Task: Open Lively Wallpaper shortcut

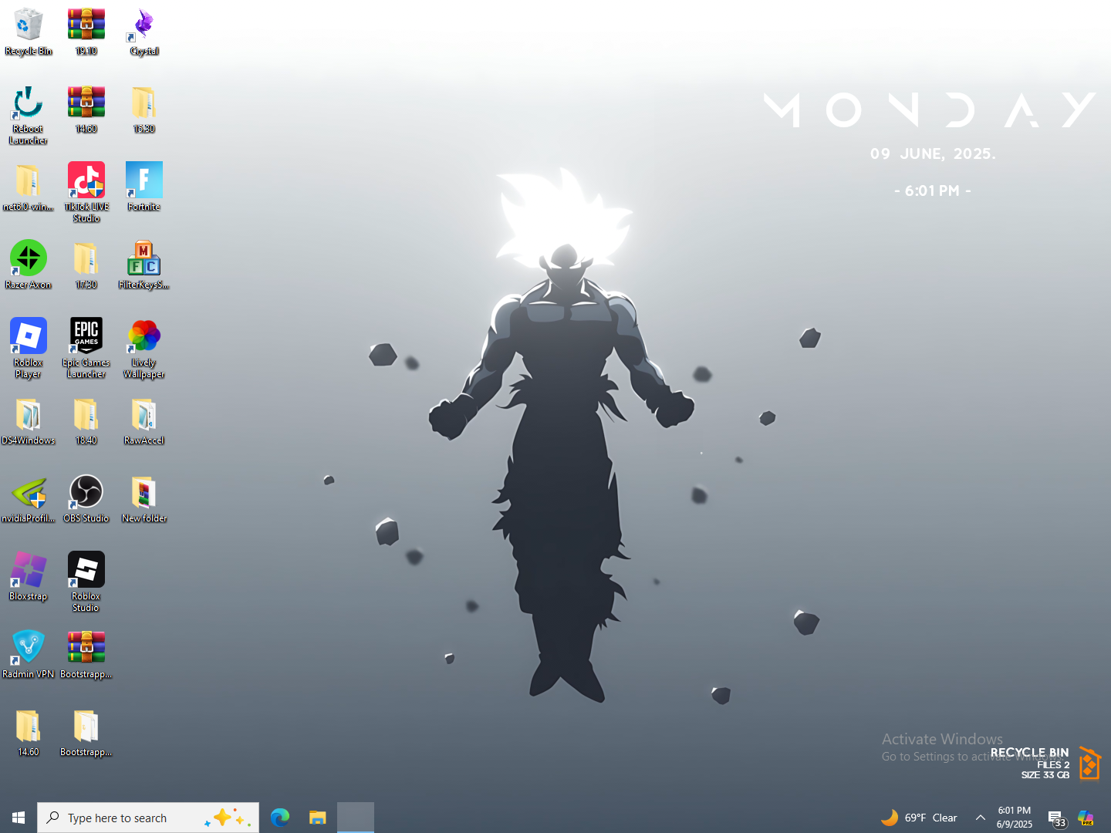Action: pos(144,349)
